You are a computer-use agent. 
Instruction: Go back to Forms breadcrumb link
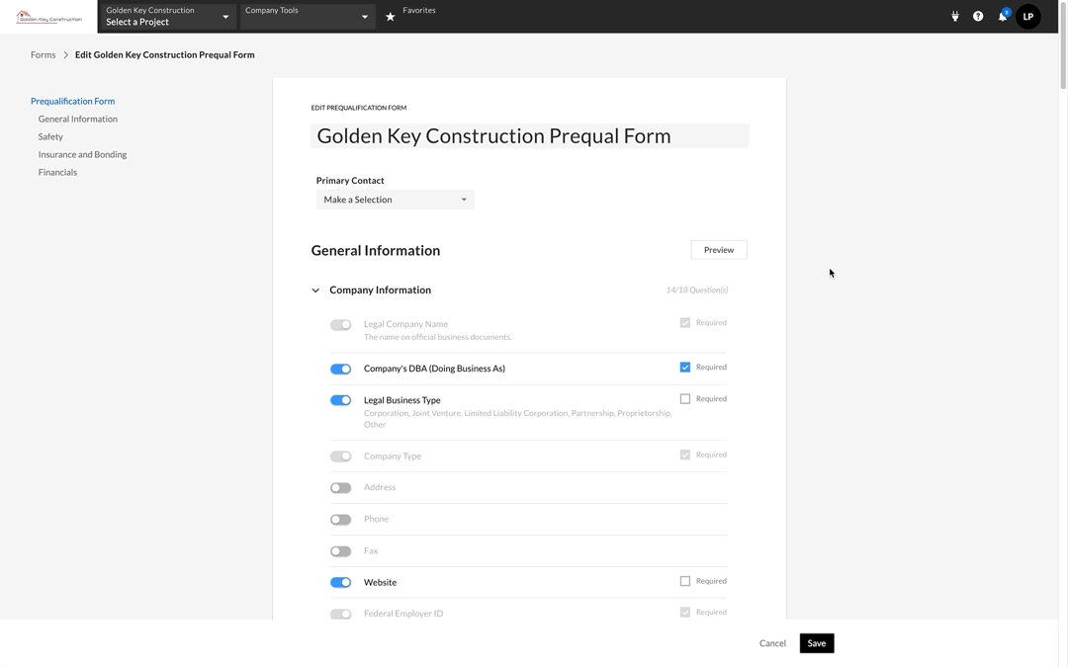(x=43, y=55)
